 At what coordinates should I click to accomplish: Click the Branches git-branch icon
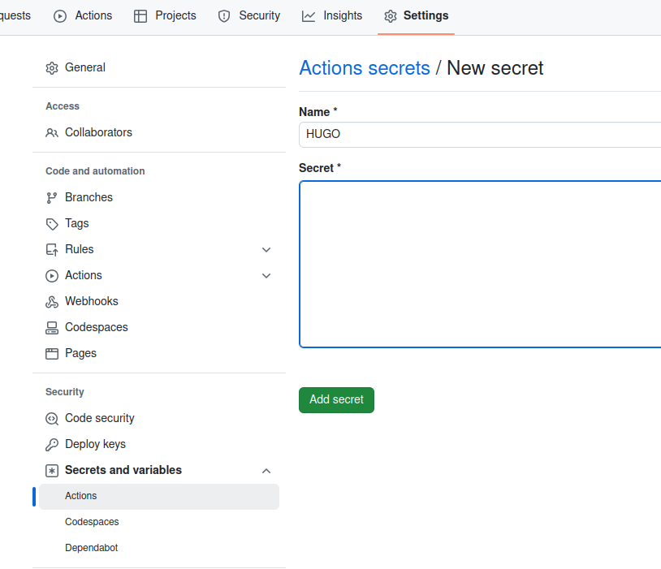pos(52,198)
